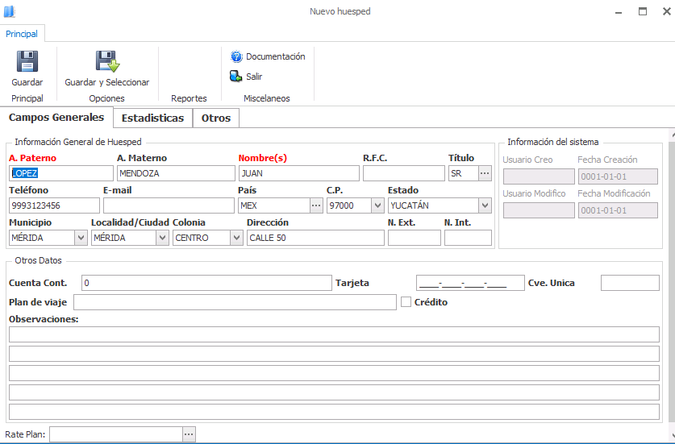
Task: Click the N. Int. field
Action: click(468, 238)
